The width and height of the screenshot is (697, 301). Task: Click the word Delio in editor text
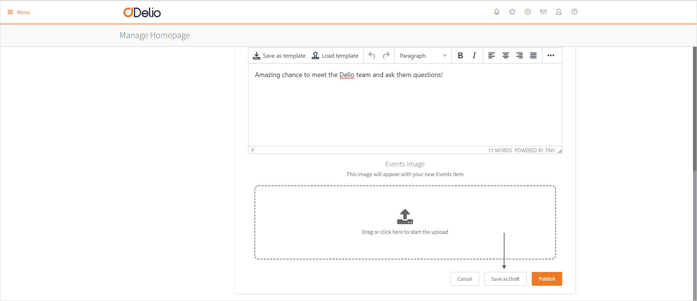point(347,75)
